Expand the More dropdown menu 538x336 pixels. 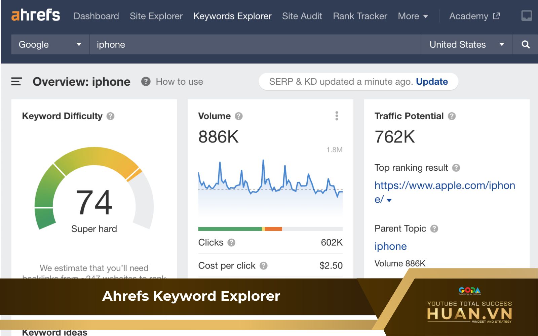[413, 16]
